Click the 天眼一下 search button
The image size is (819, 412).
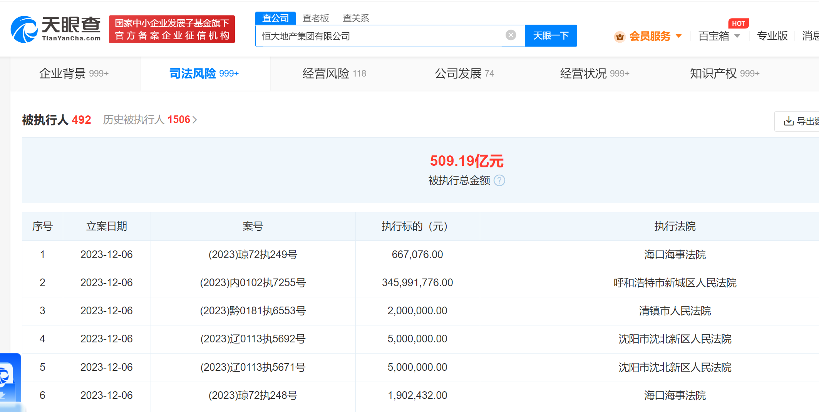tap(551, 36)
